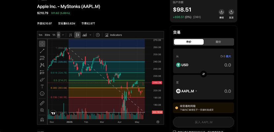Viewport: 274px width, 132px height.
Task: Click the red 0.236 Fibonacci level label
Action: tap(59, 97)
